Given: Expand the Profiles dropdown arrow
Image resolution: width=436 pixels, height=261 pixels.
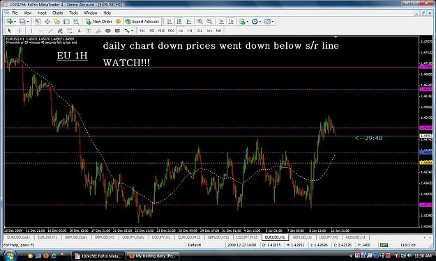Looking at the screenshot, I should 27,22.
